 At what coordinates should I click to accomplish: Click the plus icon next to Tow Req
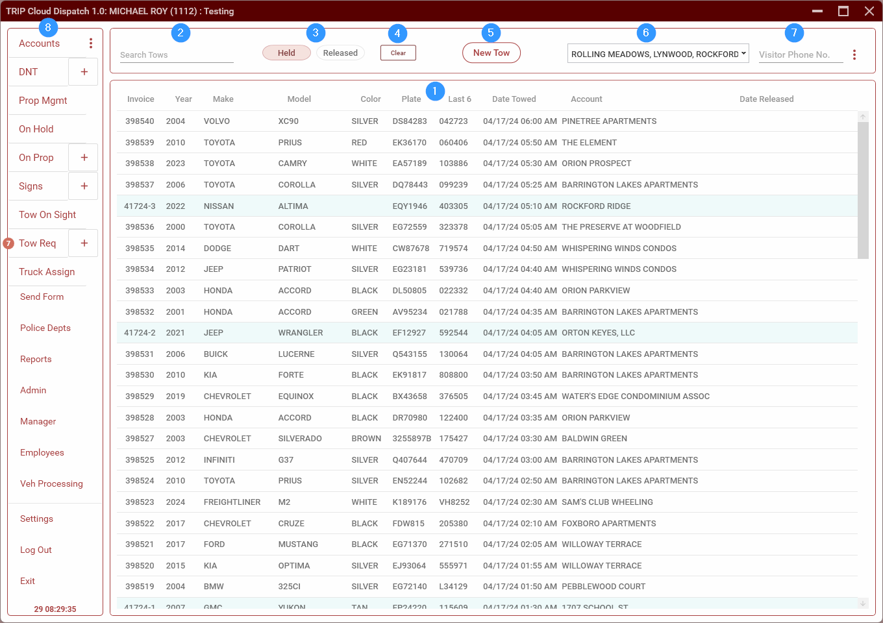(x=84, y=243)
